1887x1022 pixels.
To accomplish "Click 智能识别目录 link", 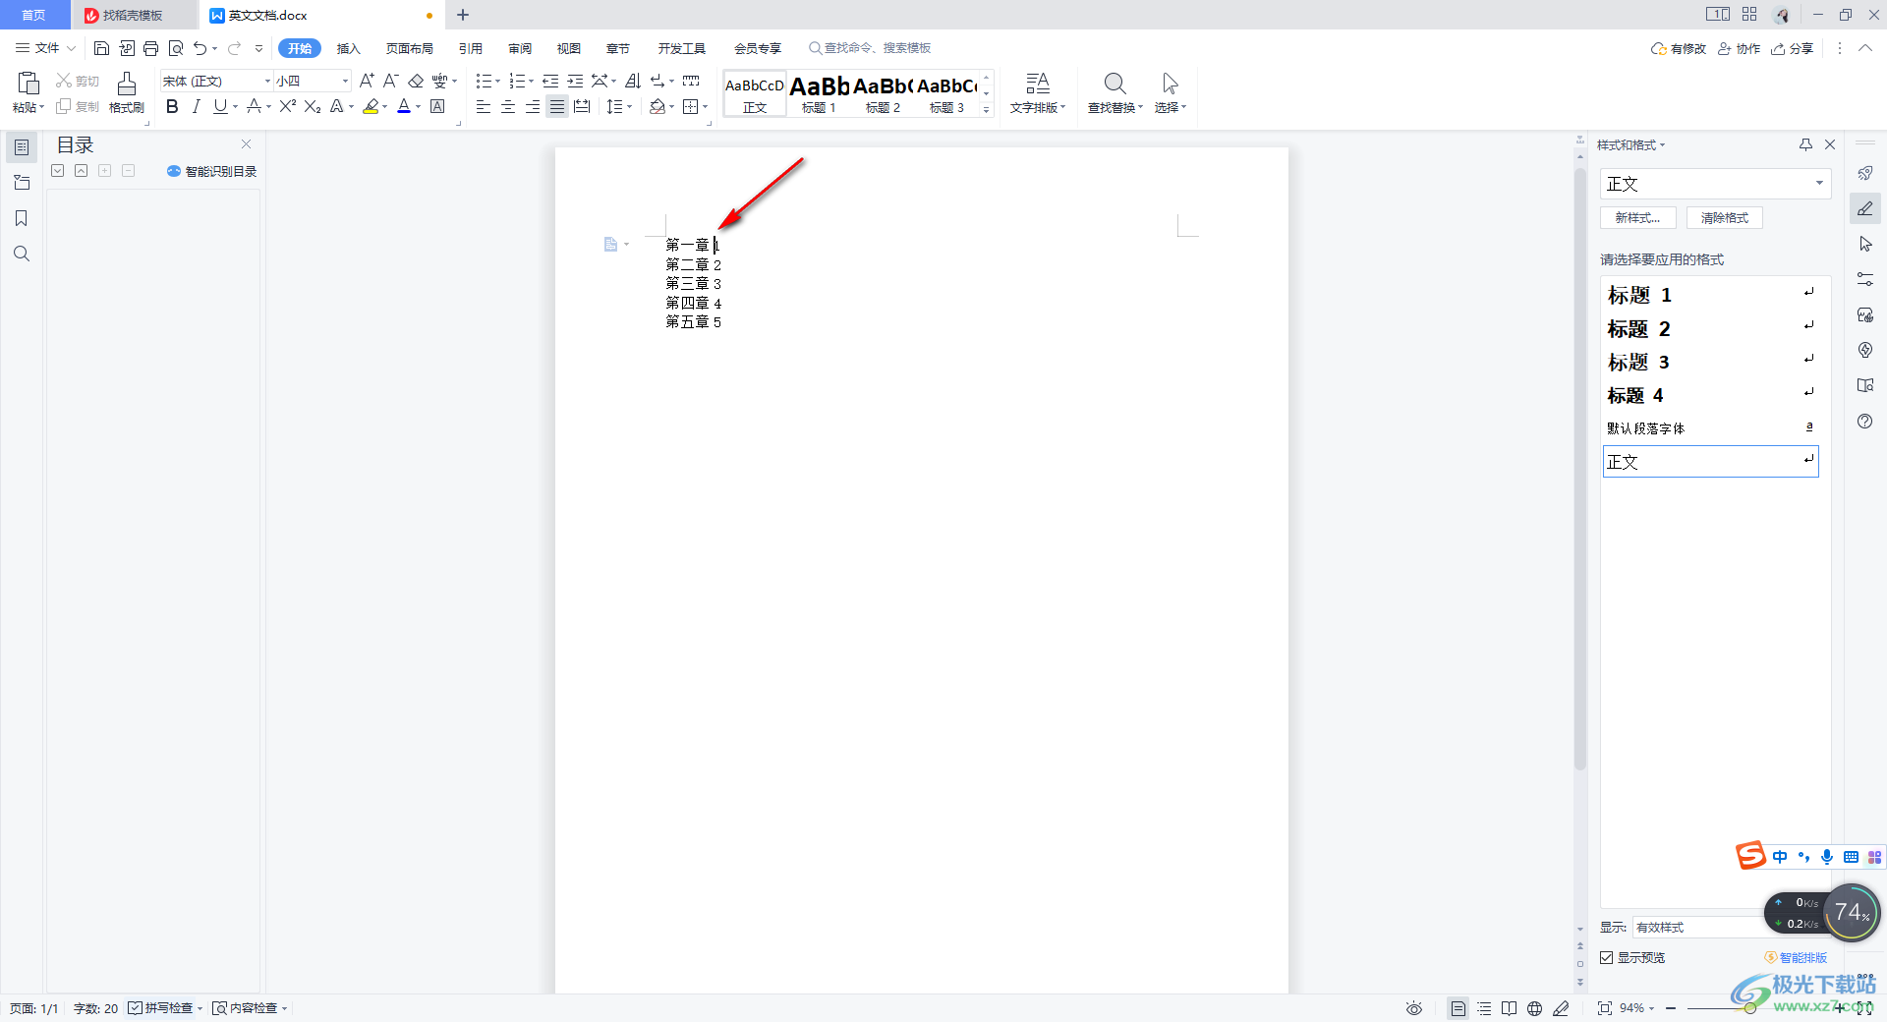I will (211, 171).
